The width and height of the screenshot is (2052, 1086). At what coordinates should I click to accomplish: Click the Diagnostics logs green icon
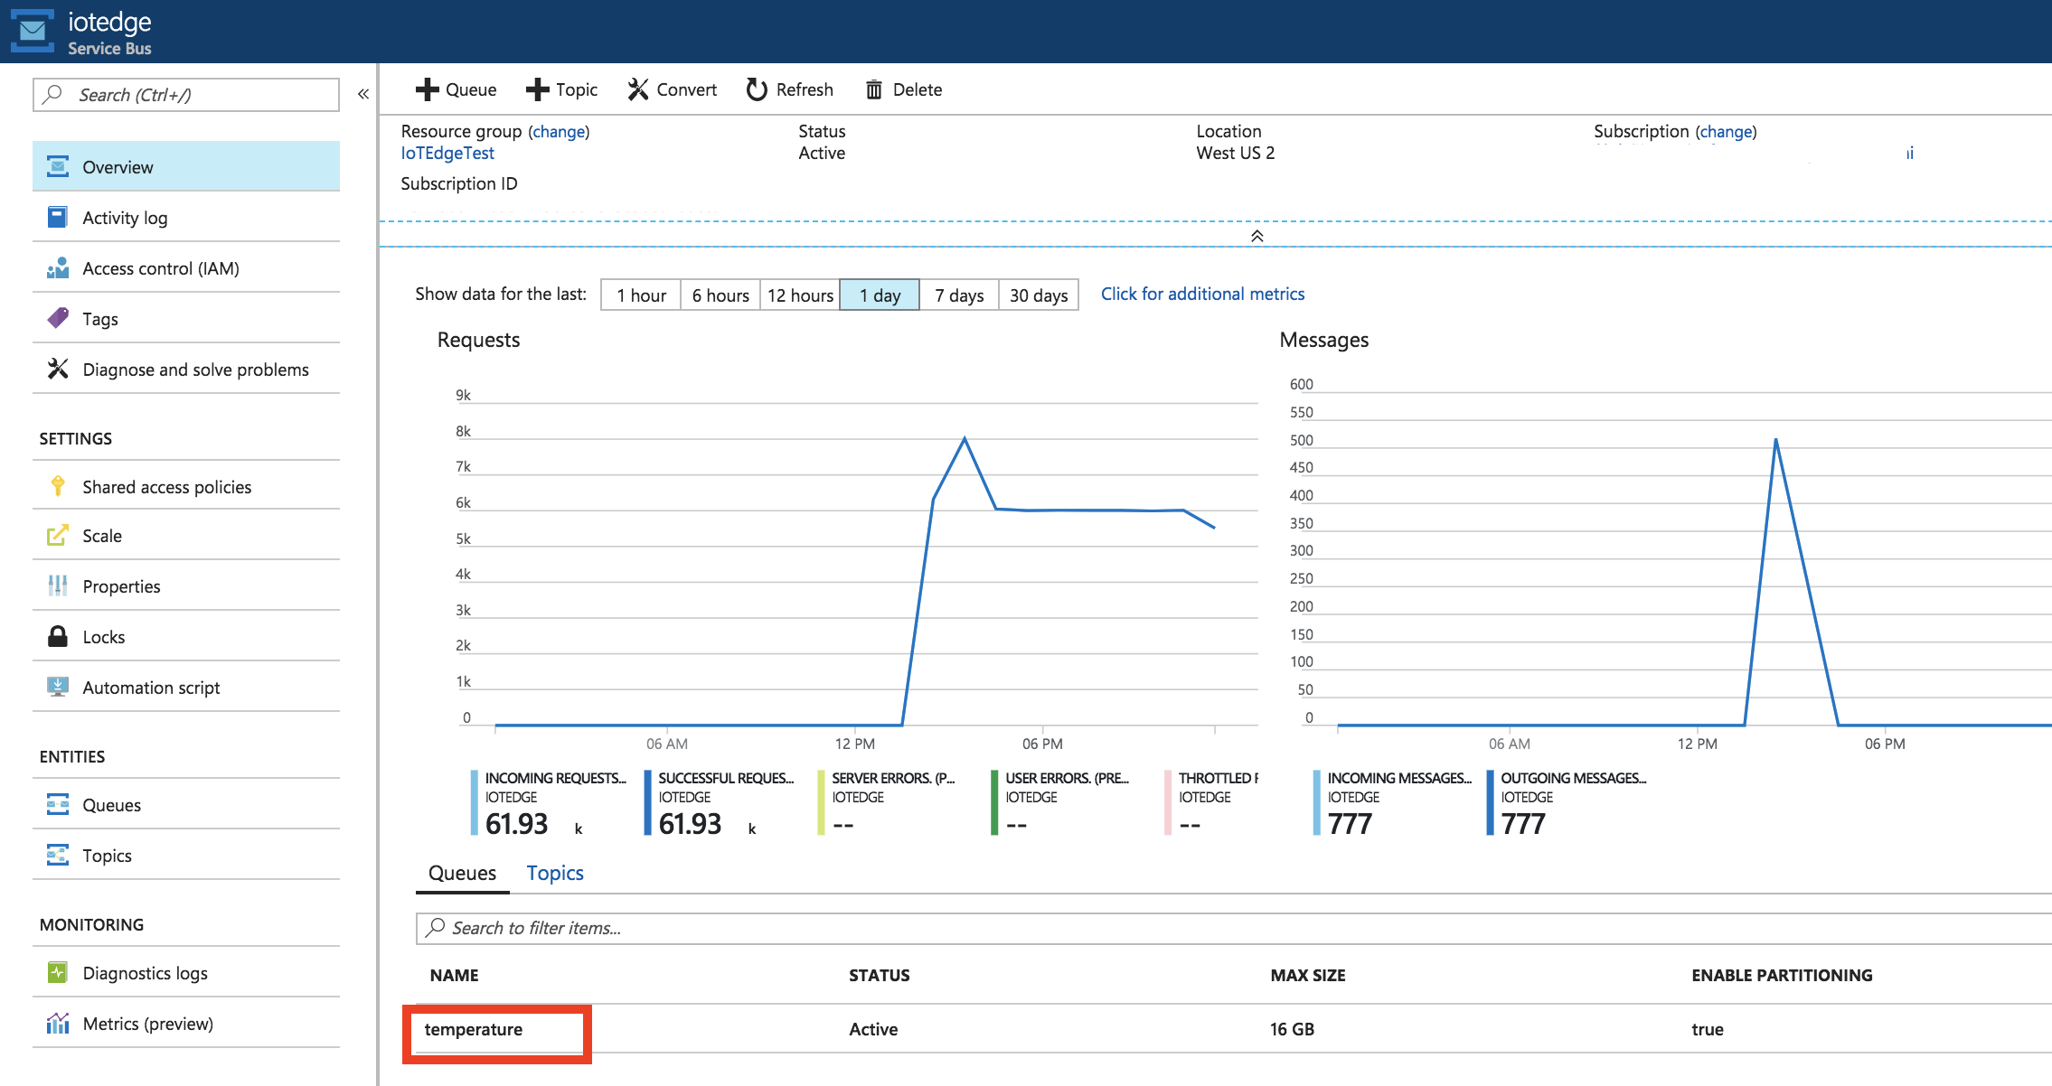58,972
